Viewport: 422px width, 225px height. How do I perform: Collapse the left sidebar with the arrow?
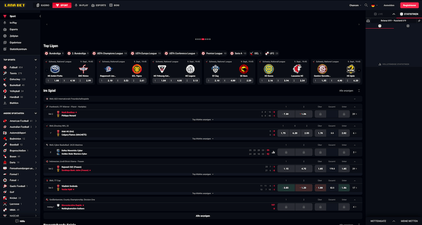pyautogui.click(x=40, y=16)
